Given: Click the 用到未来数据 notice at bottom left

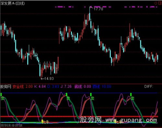Looking at the screenshot, I should [x=11, y=125].
